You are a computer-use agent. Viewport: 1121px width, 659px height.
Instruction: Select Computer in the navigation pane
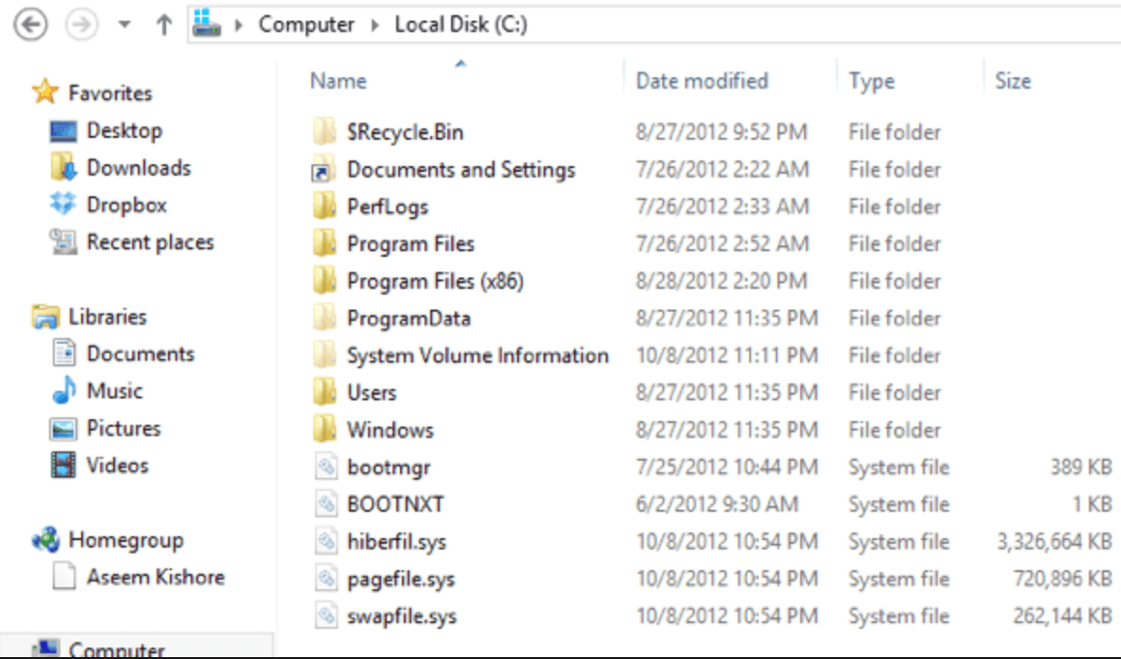tap(116, 650)
